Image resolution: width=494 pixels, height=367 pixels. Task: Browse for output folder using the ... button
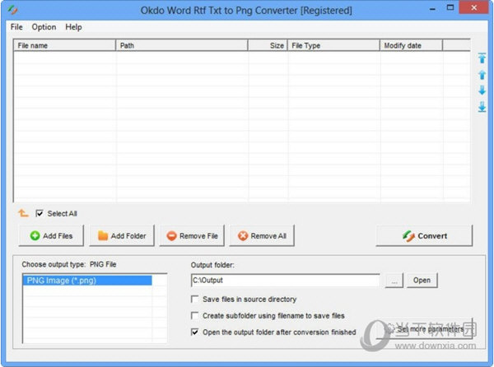click(x=394, y=281)
